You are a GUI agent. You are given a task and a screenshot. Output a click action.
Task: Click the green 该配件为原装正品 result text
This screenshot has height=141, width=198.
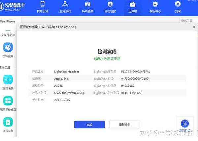click(107, 59)
